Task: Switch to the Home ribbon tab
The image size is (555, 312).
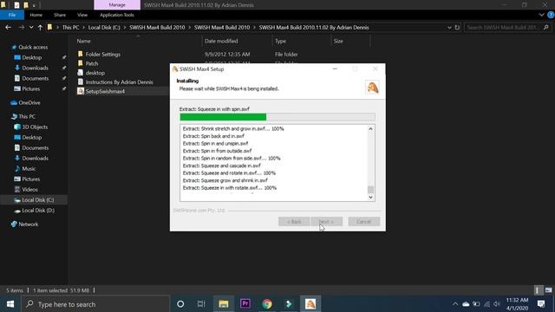Action: (x=36, y=15)
